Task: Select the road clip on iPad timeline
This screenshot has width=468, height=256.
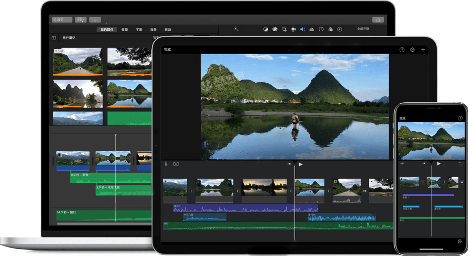Action: (346, 191)
